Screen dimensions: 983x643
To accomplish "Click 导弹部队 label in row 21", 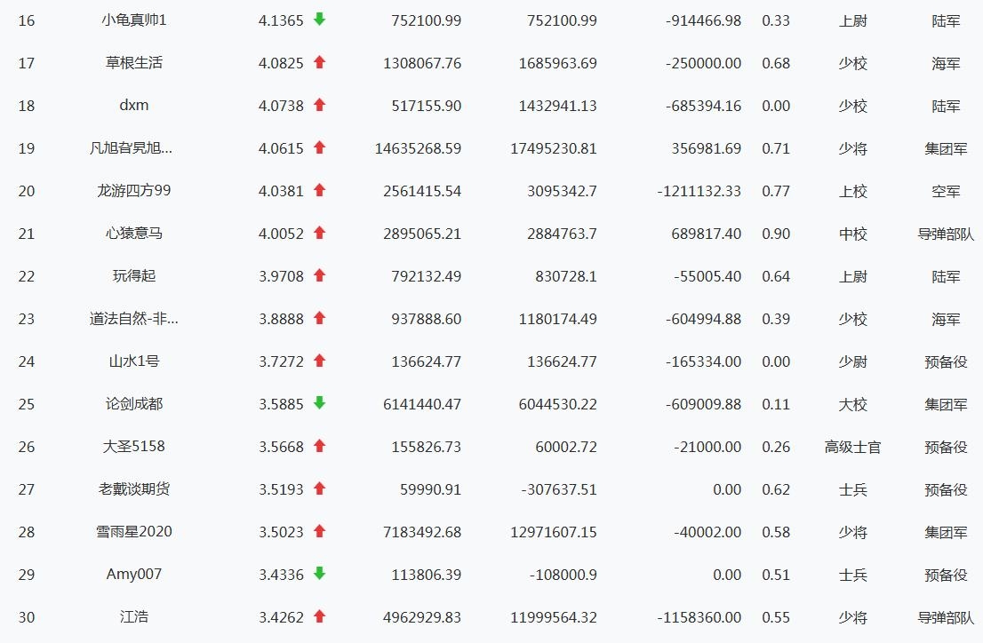I will [946, 234].
